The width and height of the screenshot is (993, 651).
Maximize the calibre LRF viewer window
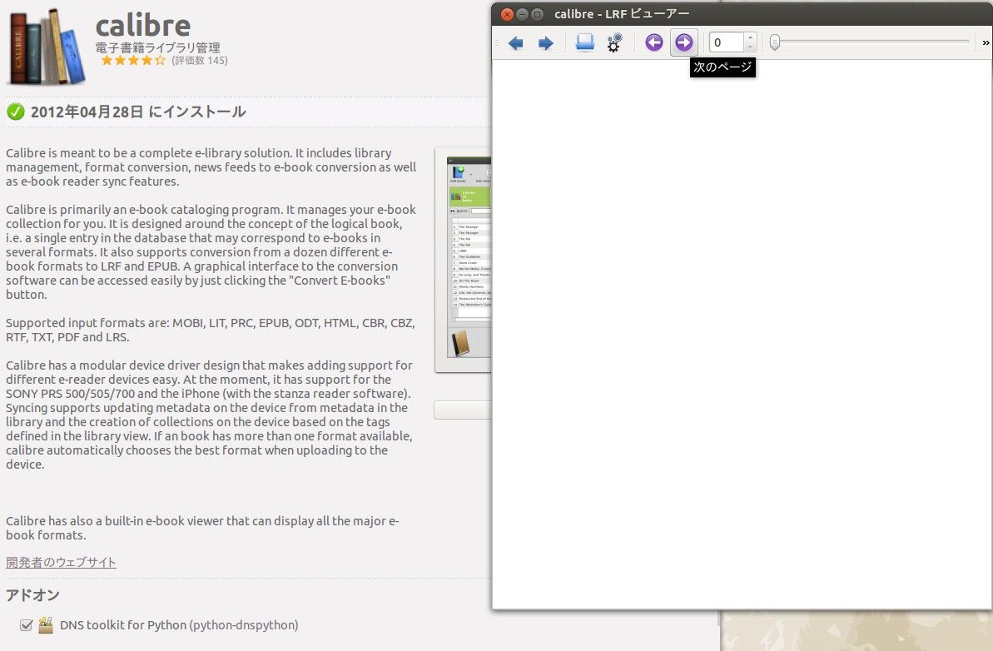537,14
